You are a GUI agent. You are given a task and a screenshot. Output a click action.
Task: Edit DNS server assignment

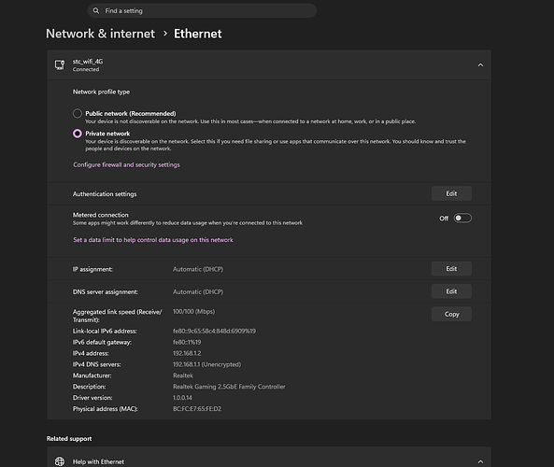(451, 291)
